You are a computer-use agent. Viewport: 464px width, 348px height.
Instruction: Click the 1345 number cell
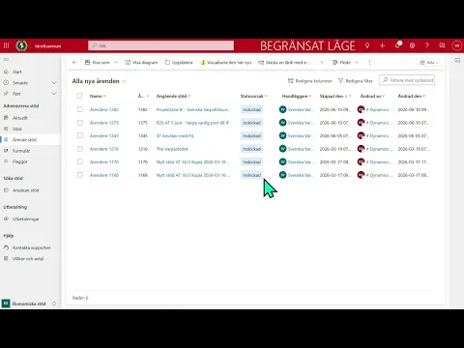(x=143, y=135)
